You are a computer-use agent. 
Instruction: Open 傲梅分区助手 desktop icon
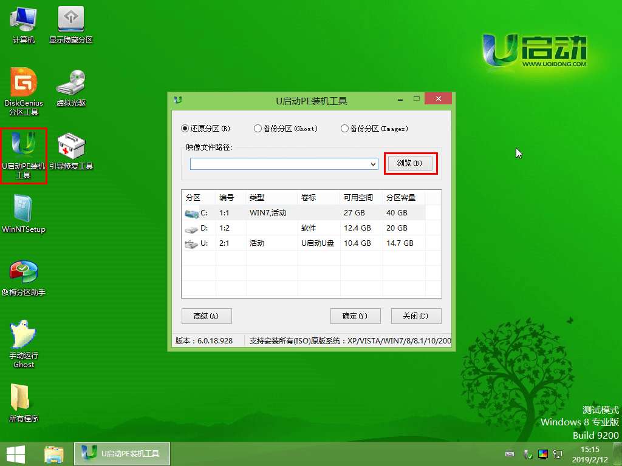[24, 278]
